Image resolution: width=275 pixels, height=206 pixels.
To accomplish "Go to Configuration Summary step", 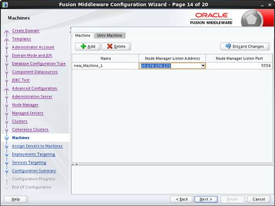I will click(34, 171).
